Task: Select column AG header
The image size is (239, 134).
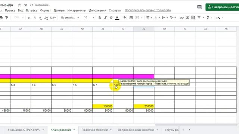Action: pyautogui.click(x=144, y=29)
